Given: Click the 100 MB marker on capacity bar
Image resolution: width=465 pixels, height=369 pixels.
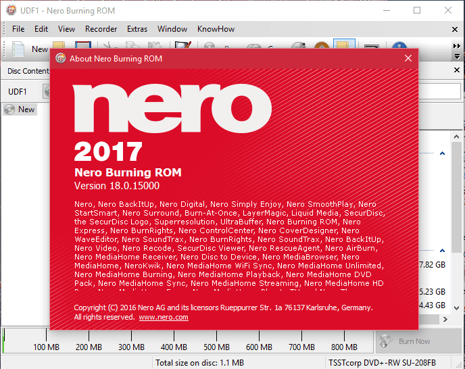Looking at the screenshot, I should 46,347.
